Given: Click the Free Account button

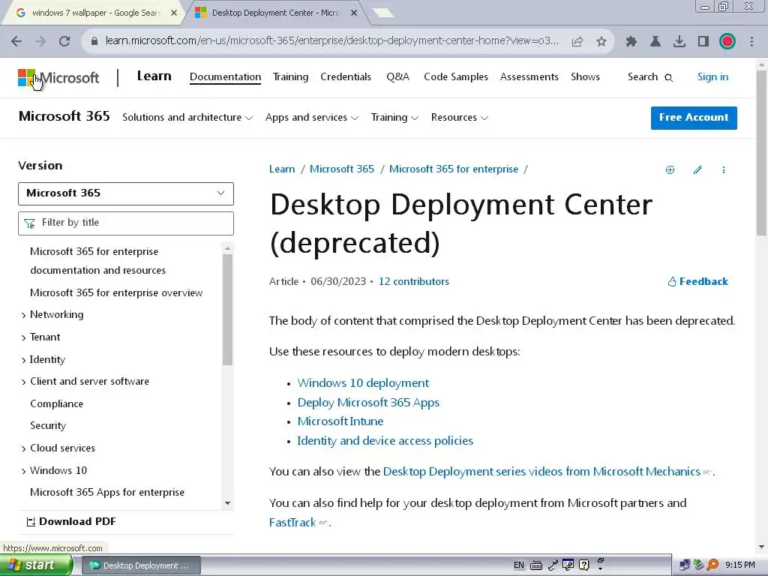Looking at the screenshot, I should coord(694,118).
